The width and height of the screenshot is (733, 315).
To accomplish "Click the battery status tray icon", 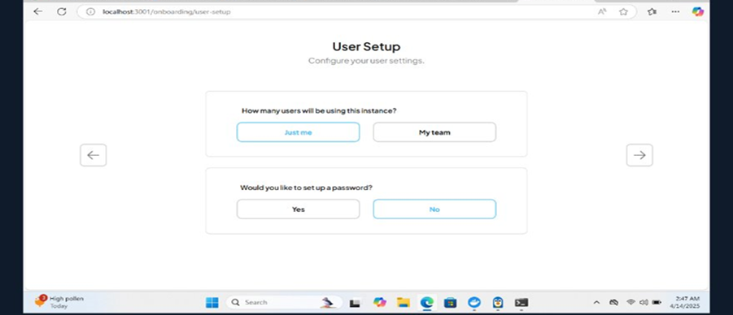I will click(657, 302).
